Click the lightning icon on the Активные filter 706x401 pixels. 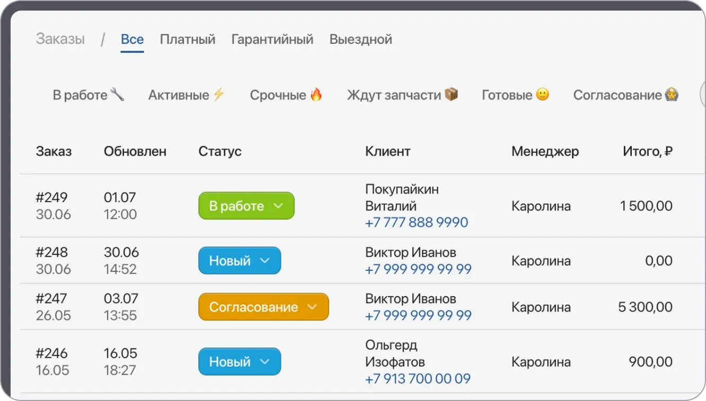tap(218, 94)
